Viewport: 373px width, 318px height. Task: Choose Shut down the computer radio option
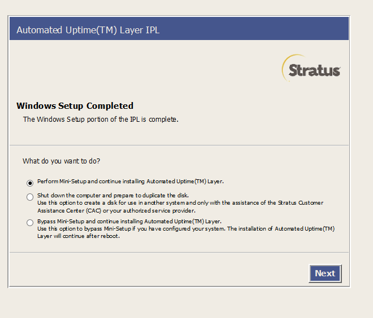(x=30, y=197)
